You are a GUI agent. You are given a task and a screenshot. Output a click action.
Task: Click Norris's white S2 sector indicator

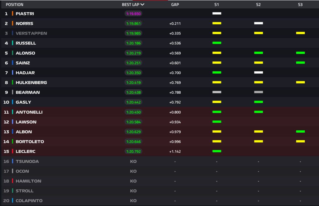pos(258,23)
